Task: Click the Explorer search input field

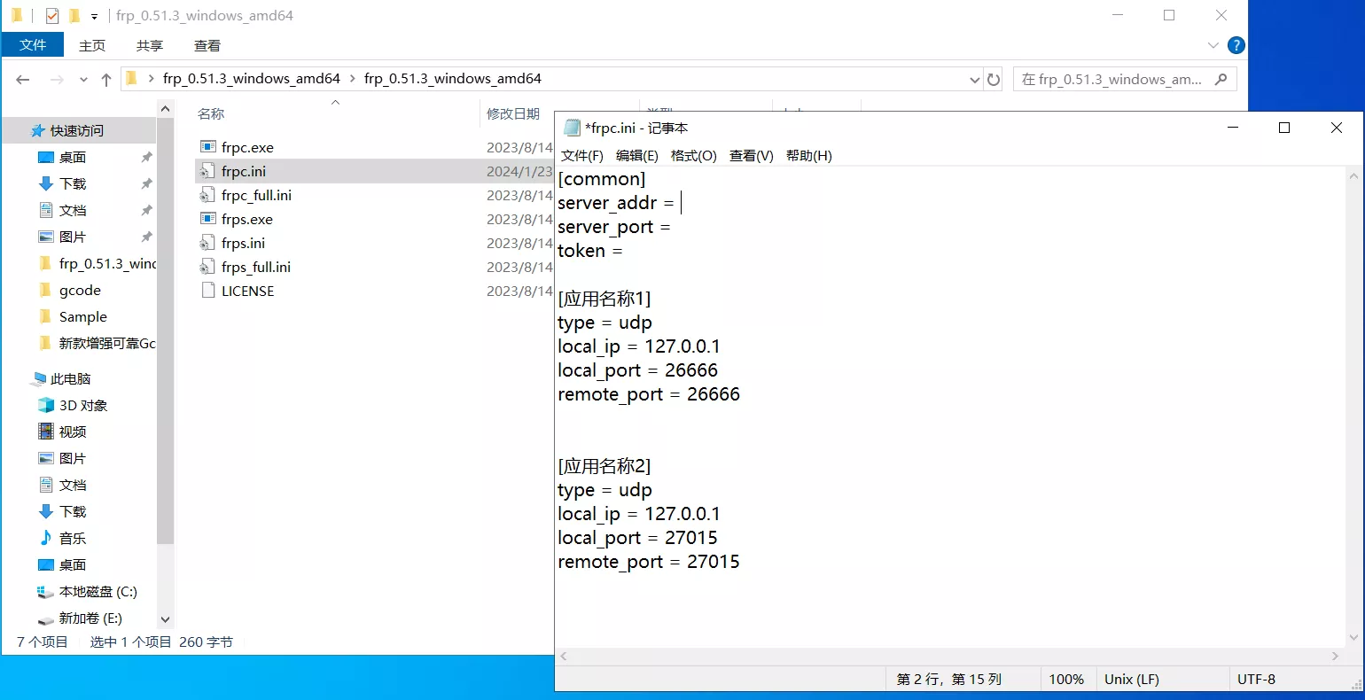Action: tap(1111, 79)
